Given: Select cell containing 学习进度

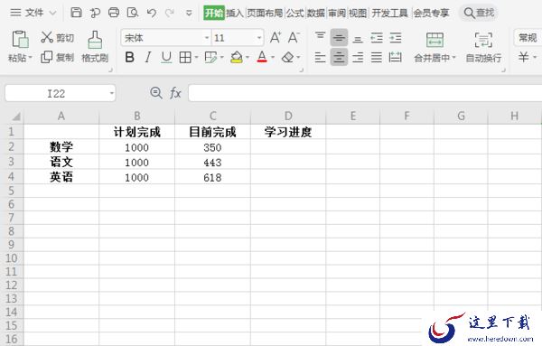Looking at the screenshot, I should 288,132.
